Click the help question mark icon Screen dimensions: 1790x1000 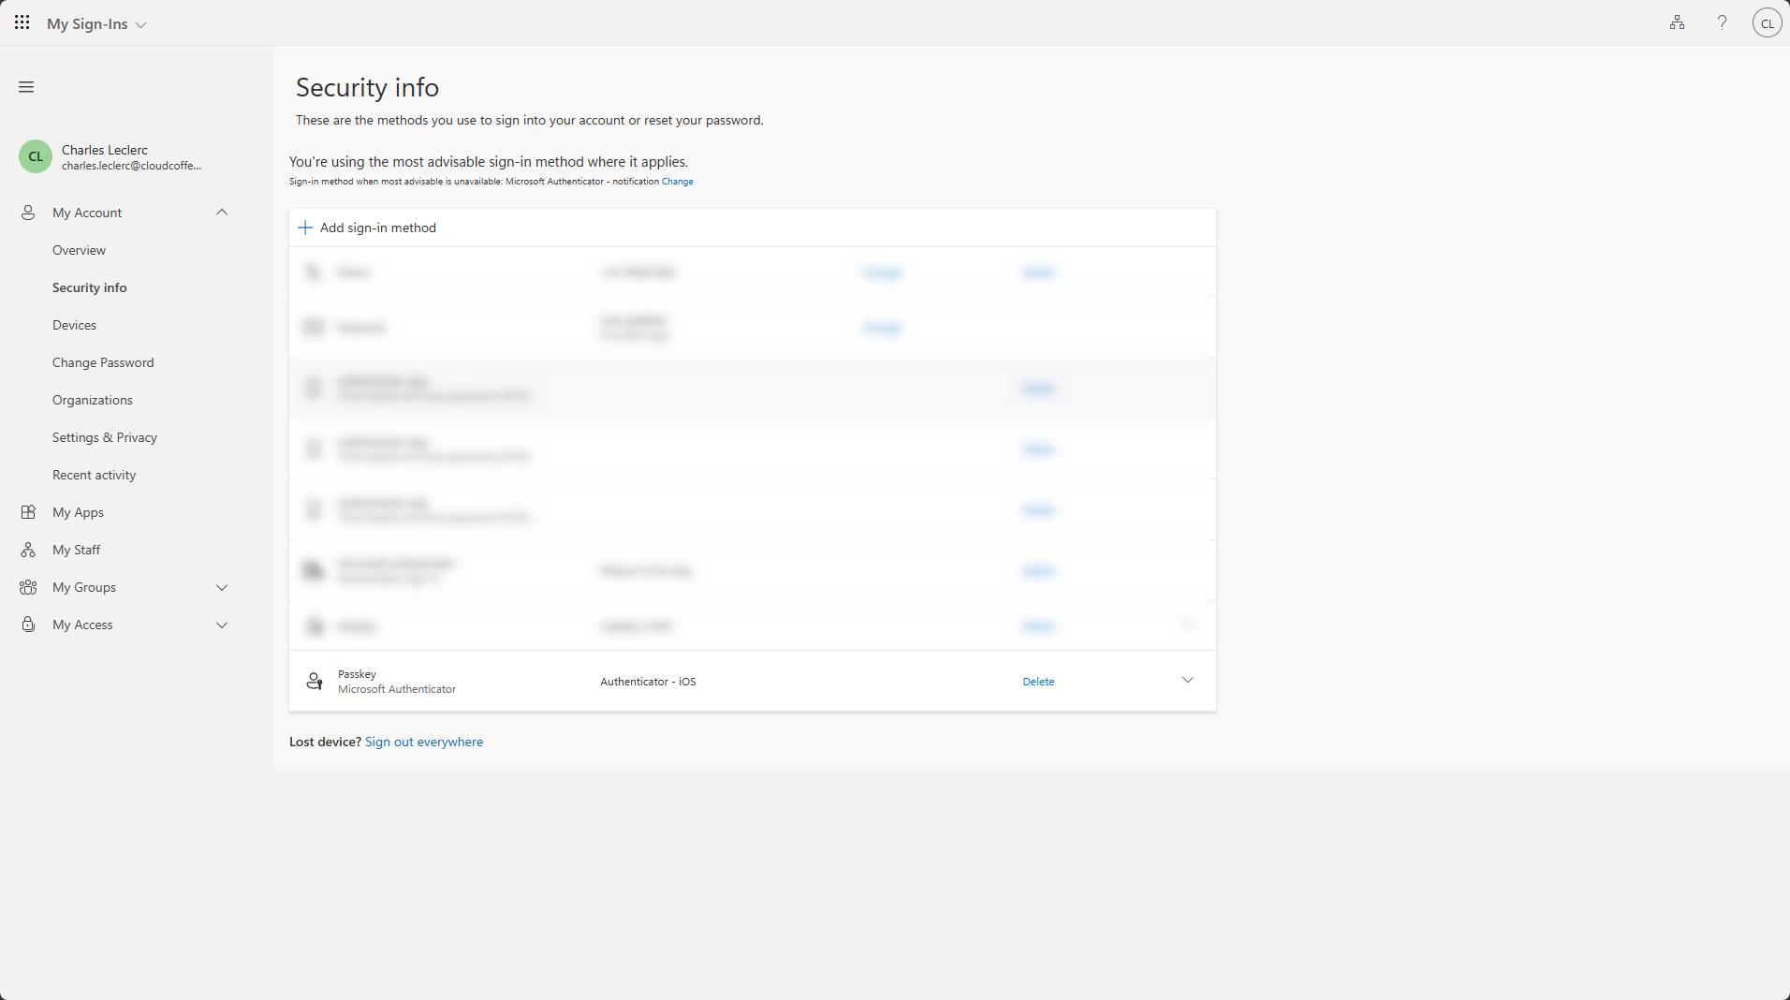(x=1722, y=23)
